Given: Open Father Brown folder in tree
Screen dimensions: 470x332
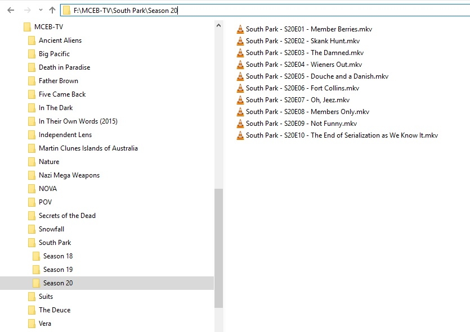Looking at the screenshot, I should [58, 81].
